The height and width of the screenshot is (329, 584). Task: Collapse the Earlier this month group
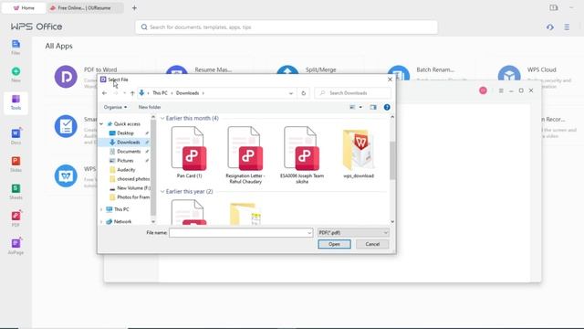(162, 118)
